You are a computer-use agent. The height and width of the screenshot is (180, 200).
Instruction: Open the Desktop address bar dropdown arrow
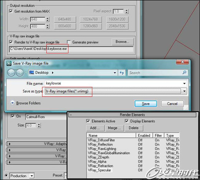pos(115,73)
